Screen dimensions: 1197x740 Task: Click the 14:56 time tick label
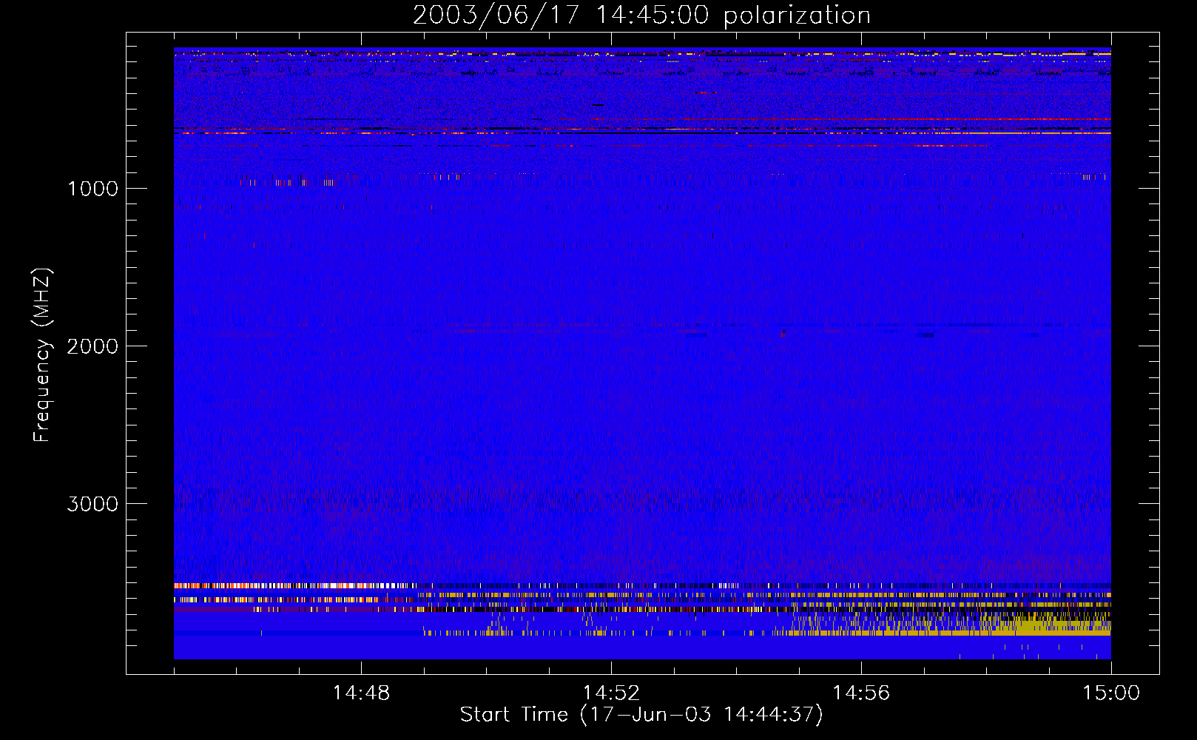(861, 693)
